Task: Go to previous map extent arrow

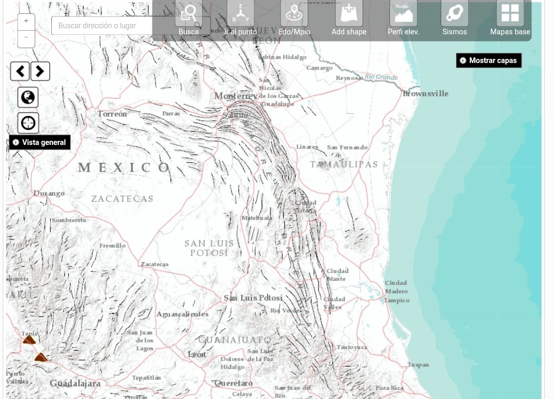Action: click(20, 71)
